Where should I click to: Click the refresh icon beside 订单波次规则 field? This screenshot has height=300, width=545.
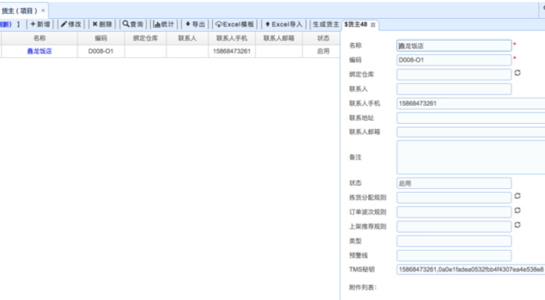[517, 211]
